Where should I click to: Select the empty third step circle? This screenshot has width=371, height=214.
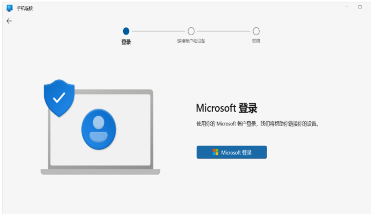(256, 31)
